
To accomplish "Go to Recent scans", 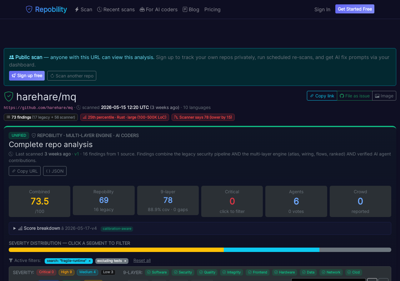I will [x=116, y=9].
